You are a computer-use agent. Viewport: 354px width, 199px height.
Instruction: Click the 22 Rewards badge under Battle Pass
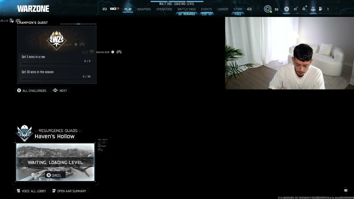(187, 14)
